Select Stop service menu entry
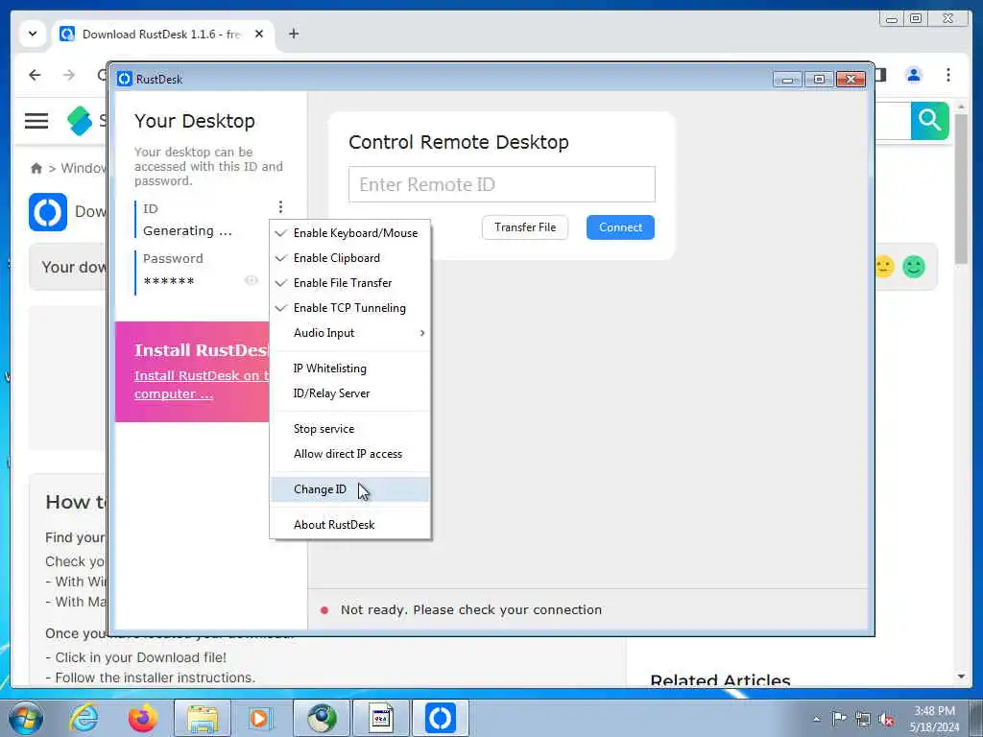The width and height of the screenshot is (983, 737). (x=349, y=429)
